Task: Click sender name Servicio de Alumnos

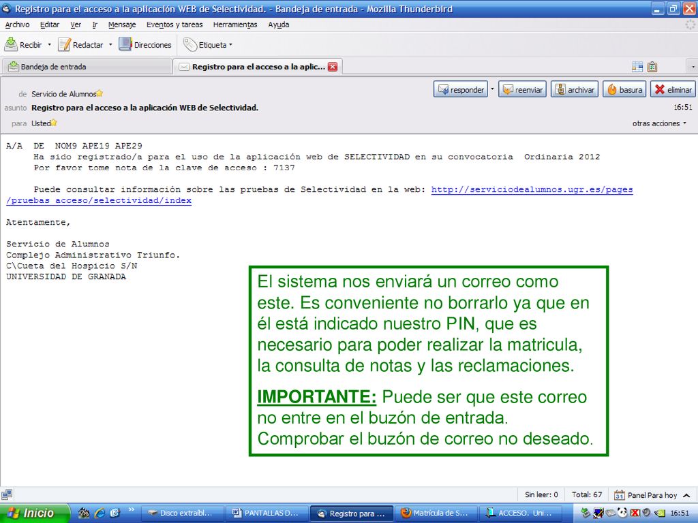Action: pyautogui.click(x=63, y=94)
